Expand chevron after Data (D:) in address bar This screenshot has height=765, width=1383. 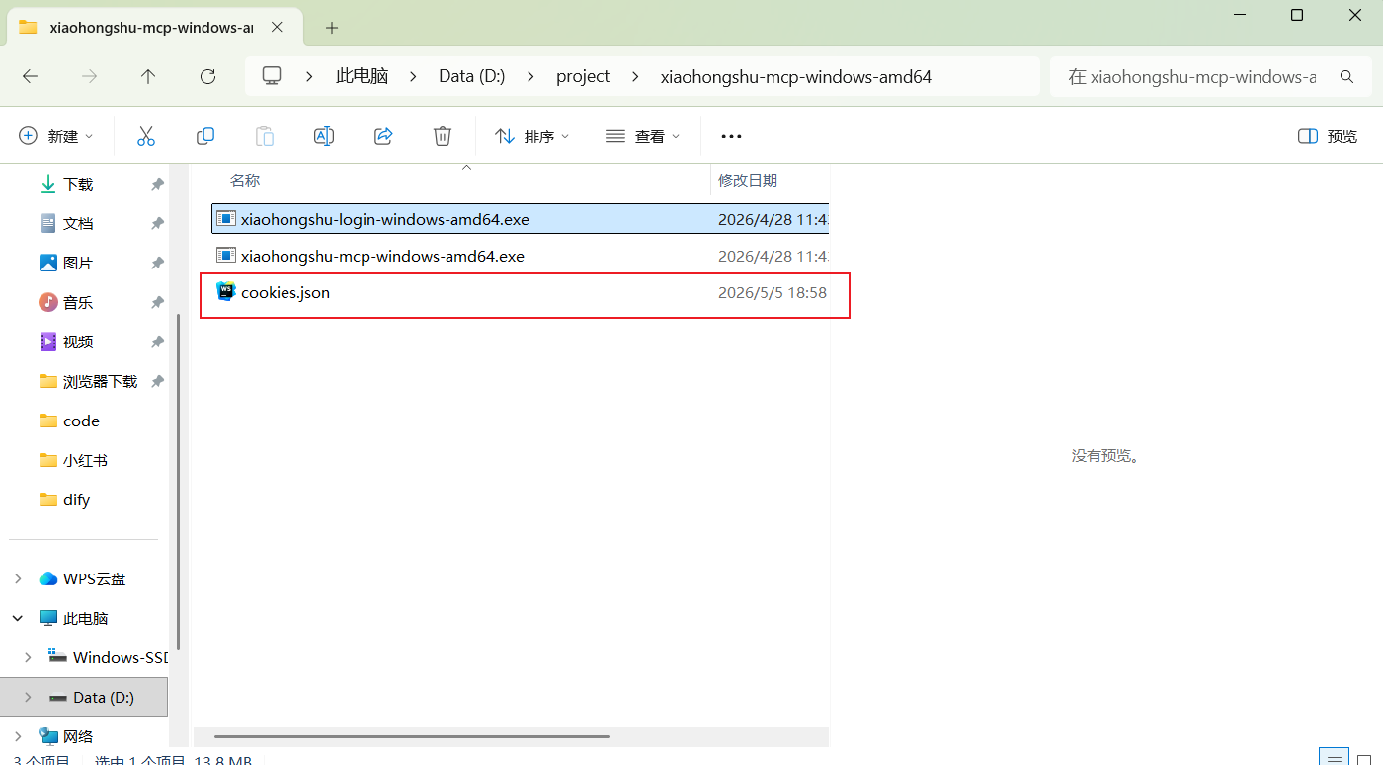[531, 76]
